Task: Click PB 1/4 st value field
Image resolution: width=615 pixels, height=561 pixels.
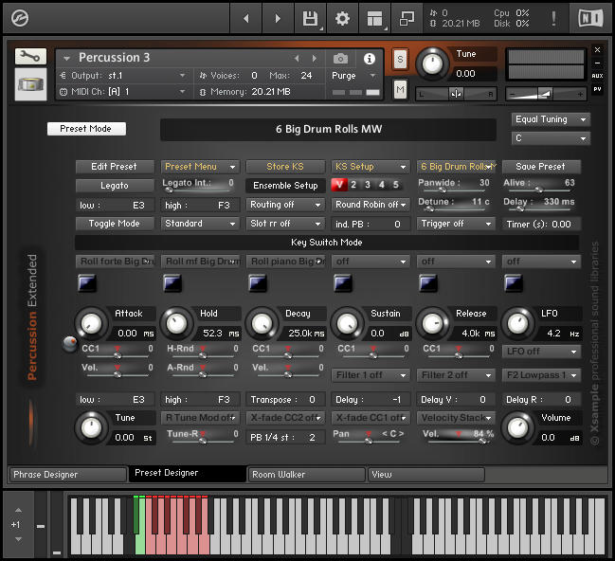Action: coord(285,438)
